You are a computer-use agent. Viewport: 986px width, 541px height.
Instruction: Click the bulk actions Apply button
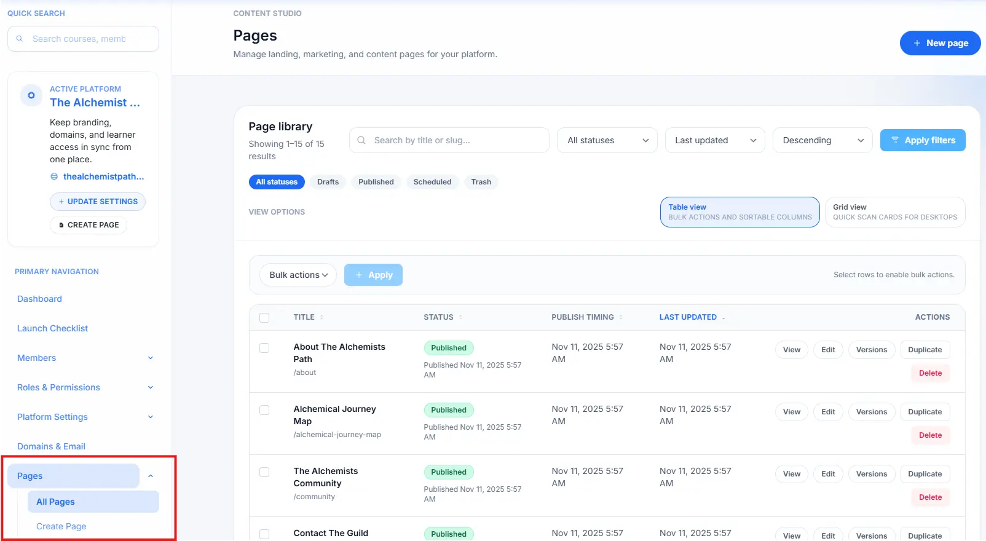[373, 275]
